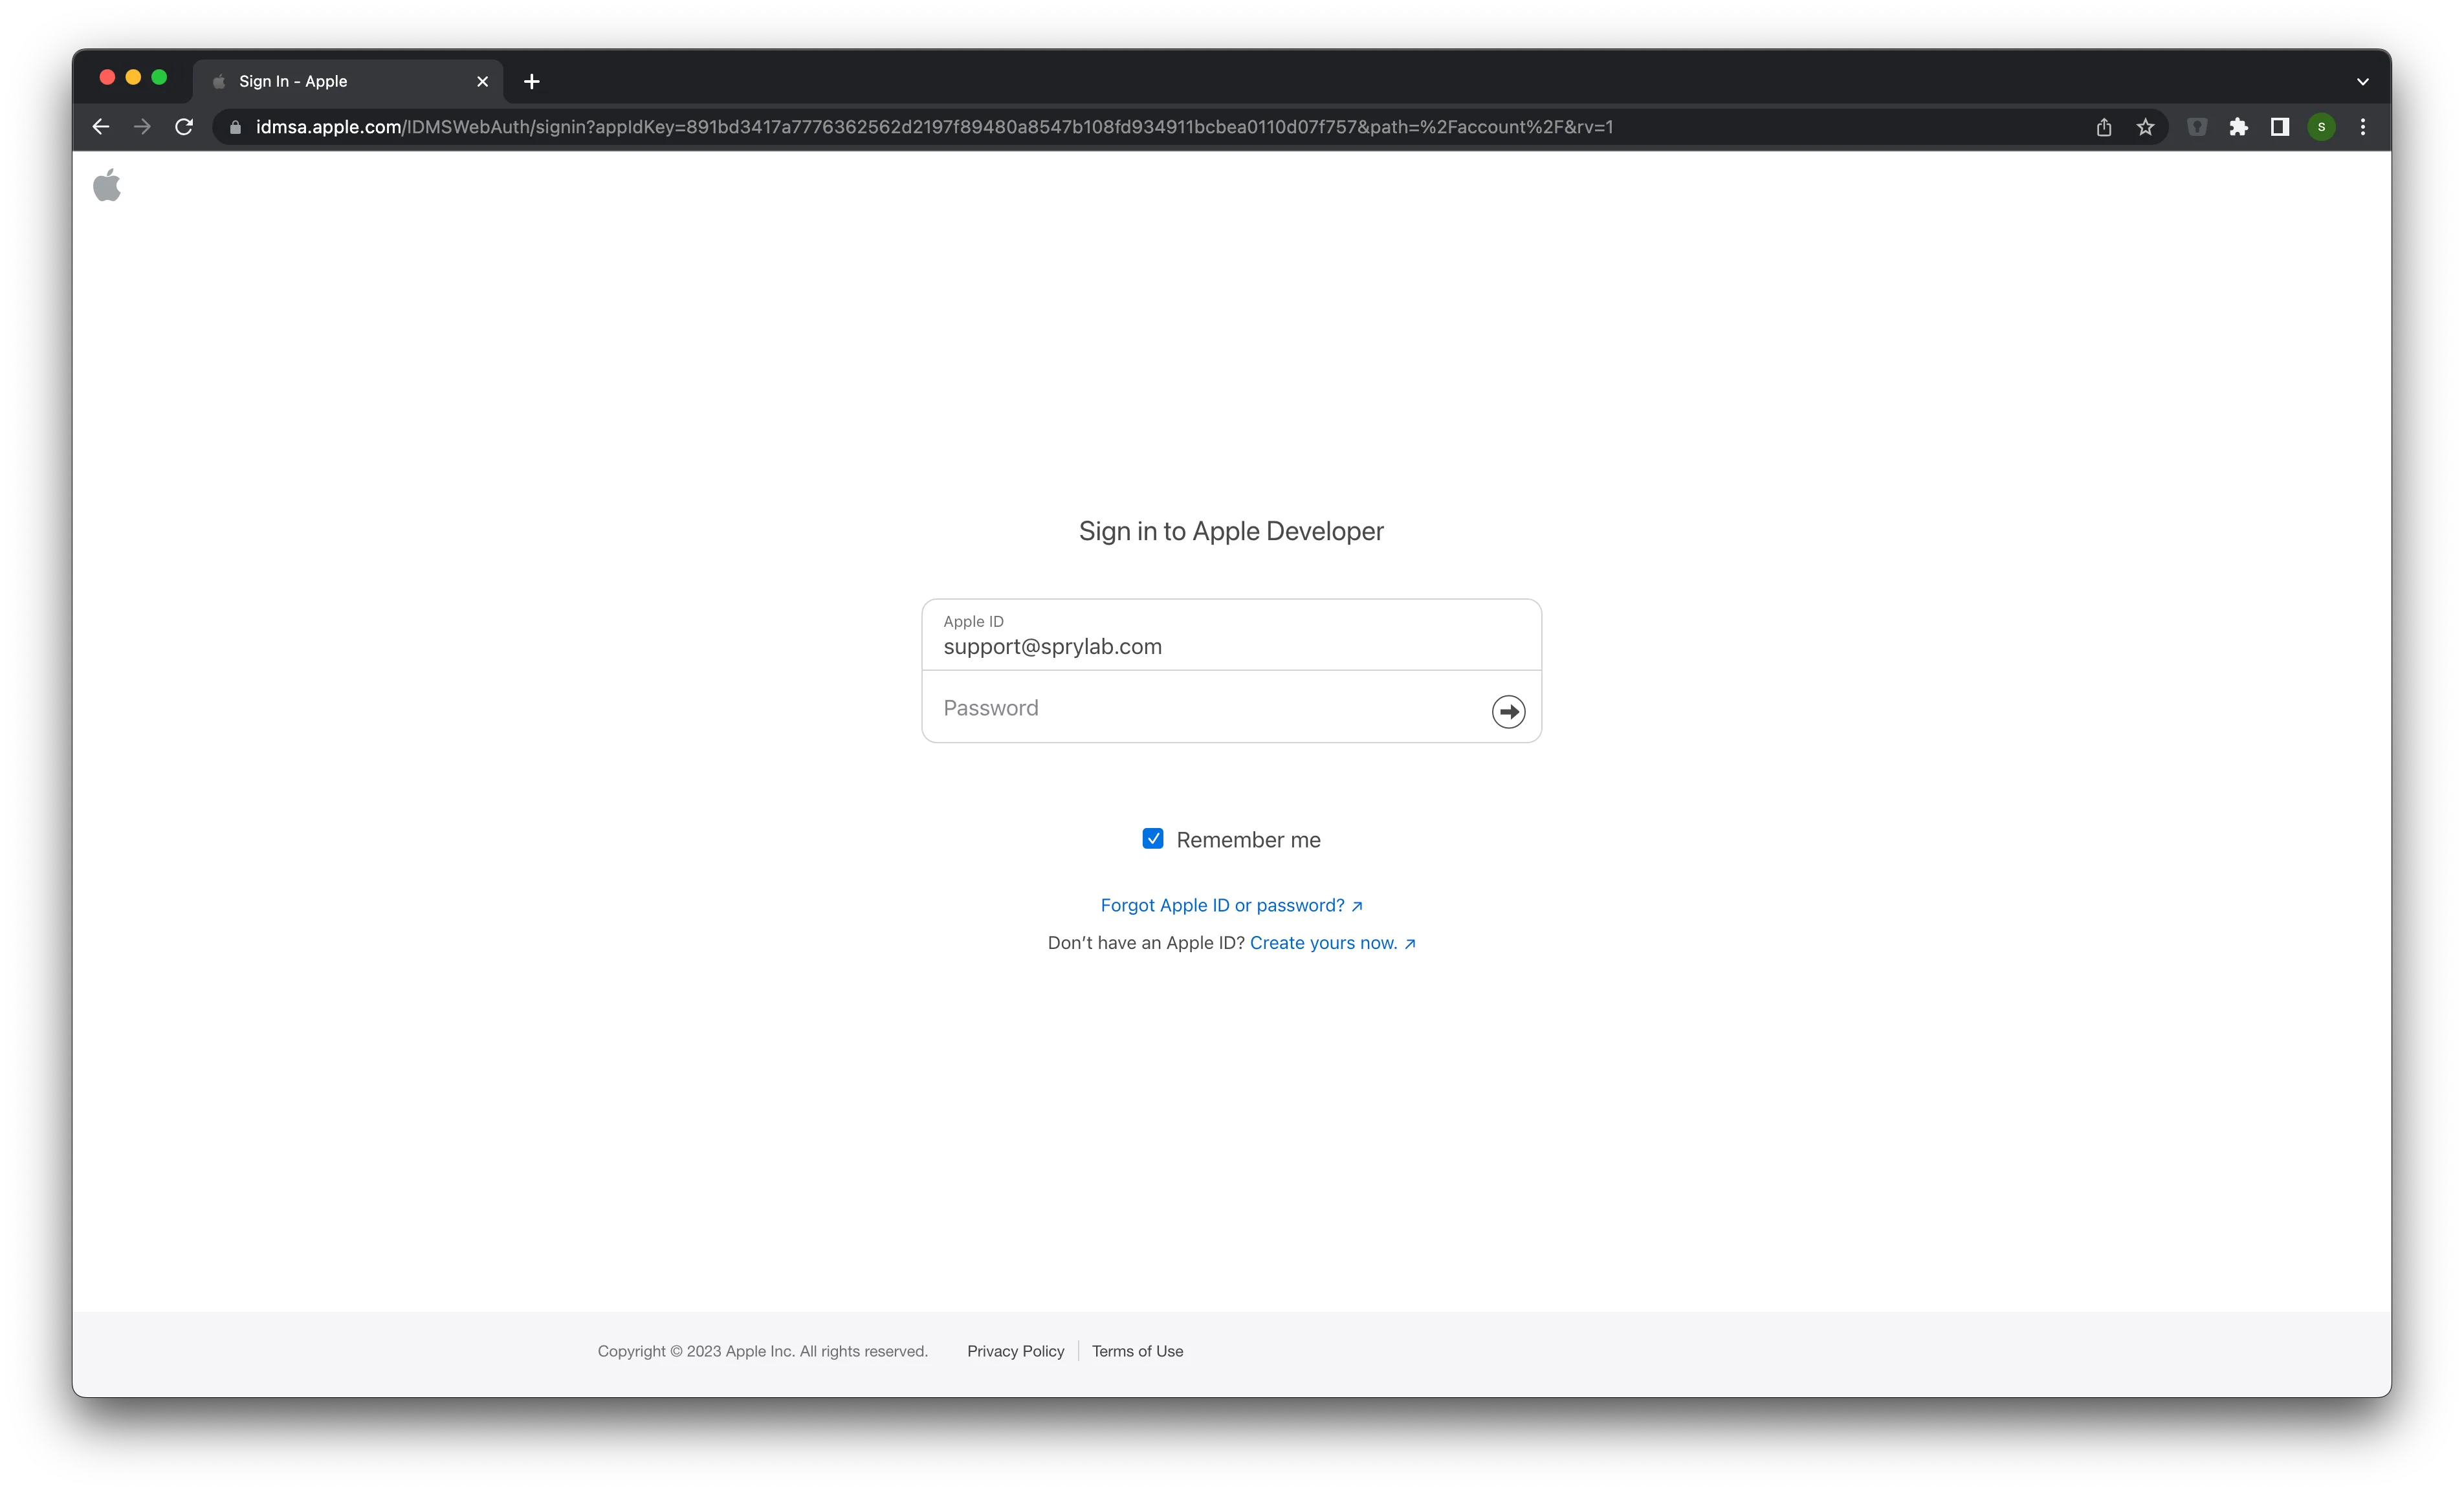Expand the tab search chevron
This screenshot has width=2464, height=1493.
(x=2363, y=81)
